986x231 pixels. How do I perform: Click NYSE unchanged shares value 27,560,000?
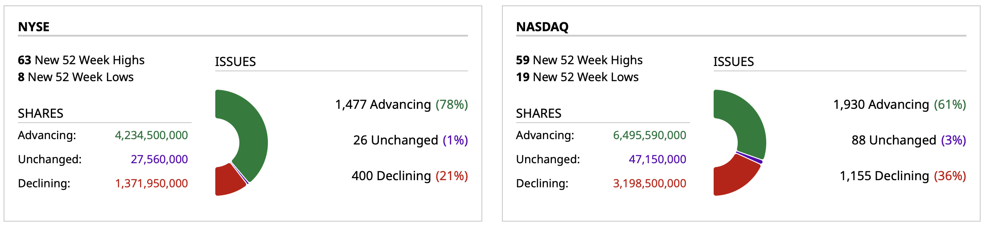click(159, 159)
